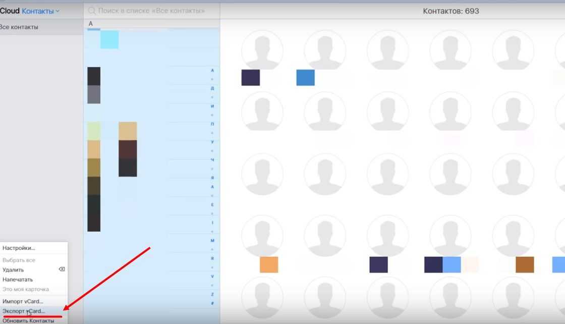Screen dimensions: 565x324
Task: Jump to # section in index
Action: coord(212,303)
